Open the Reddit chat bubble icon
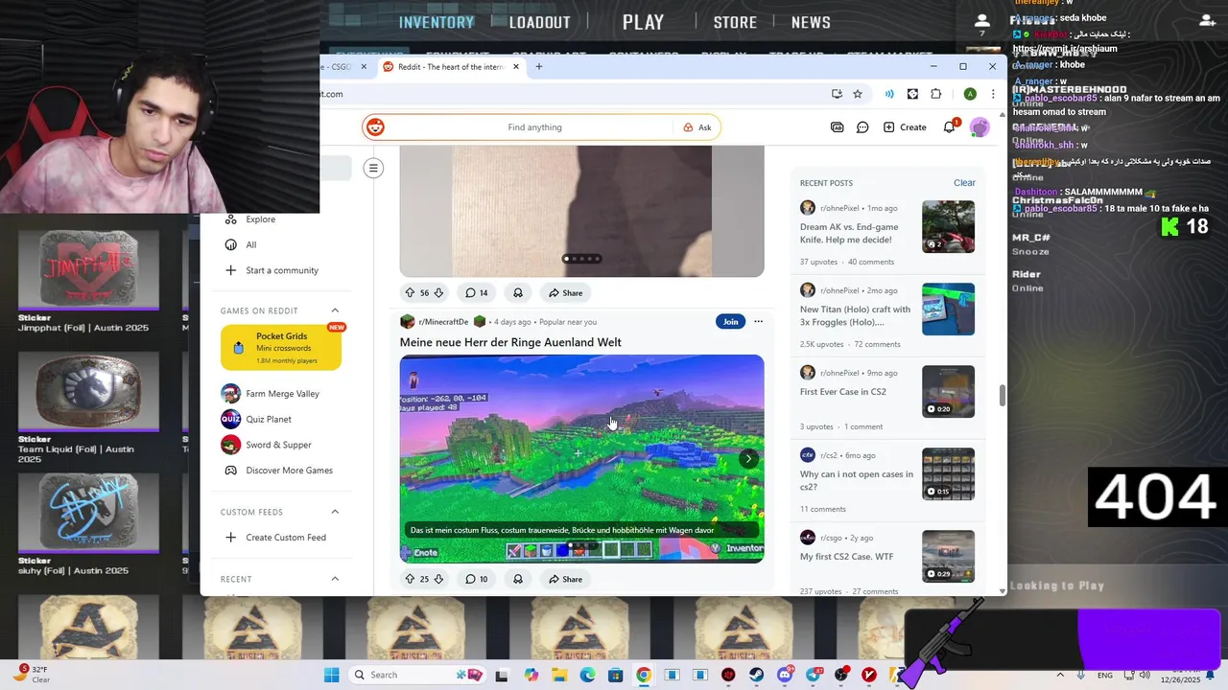This screenshot has width=1228, height=690. click(862, 127)
